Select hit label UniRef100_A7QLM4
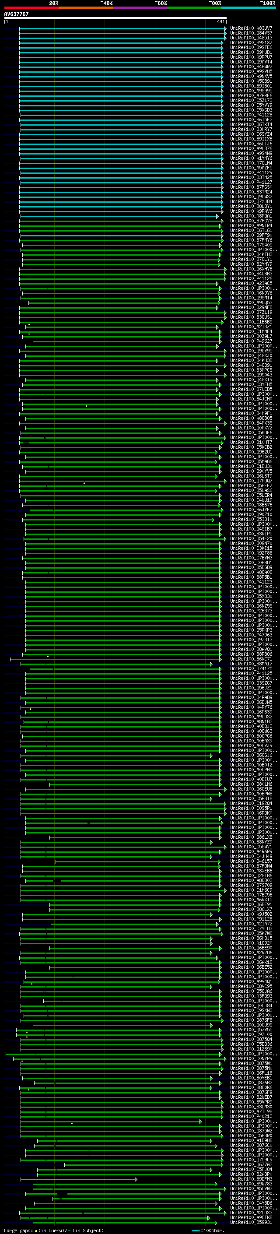The width and height of the screenshot is (280, 1234). click(x=251, y=163)
